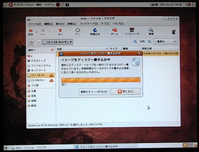Screen dimensions: 199x152
Task: Zoom out using the magnifier minus icon
Action: click(135, 42)
